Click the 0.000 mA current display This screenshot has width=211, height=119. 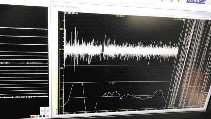[x=196, y=1]
